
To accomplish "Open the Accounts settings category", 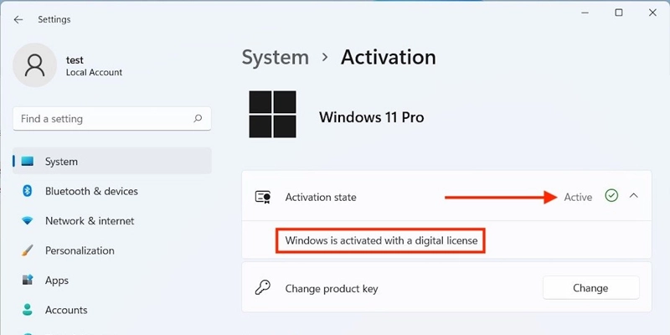I will click(x=66, y=310).
